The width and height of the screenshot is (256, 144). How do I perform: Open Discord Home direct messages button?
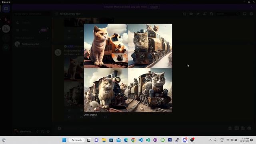click(x=6, y=8)
